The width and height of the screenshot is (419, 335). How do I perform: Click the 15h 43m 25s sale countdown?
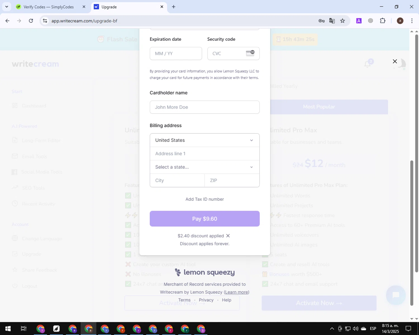pyautogui.click(x=295, y=39)
